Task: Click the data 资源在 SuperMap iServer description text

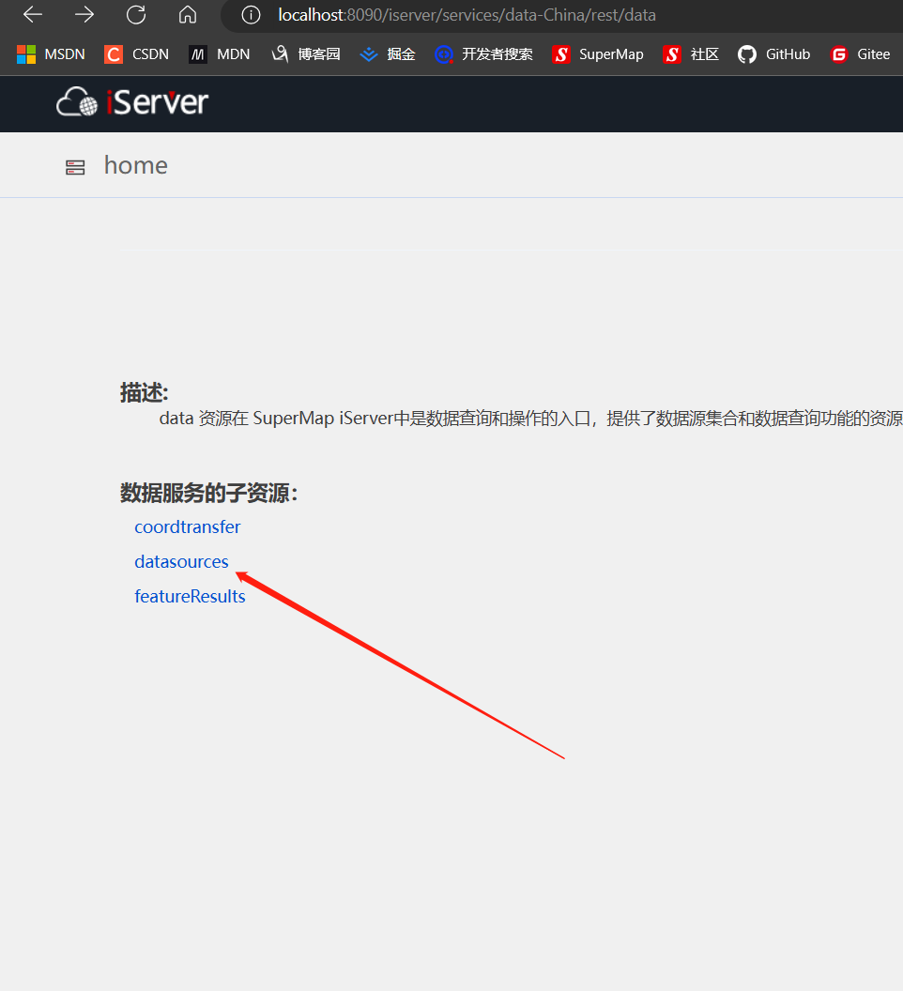Action: click(x=531, y=419)
